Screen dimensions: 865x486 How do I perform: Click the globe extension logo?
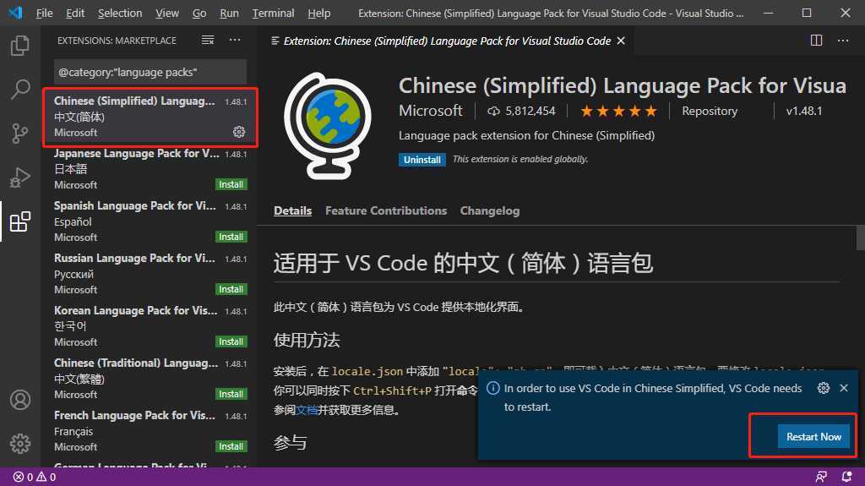click(x=328, y=126)
